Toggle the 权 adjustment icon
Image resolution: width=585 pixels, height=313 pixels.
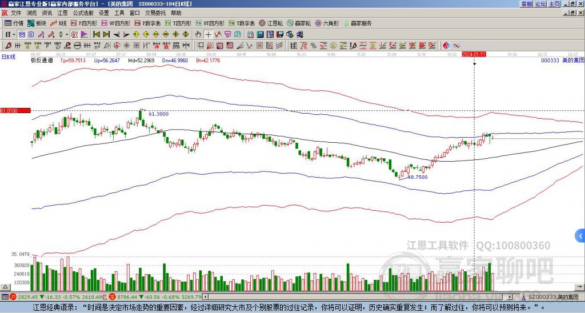point(74,35)
